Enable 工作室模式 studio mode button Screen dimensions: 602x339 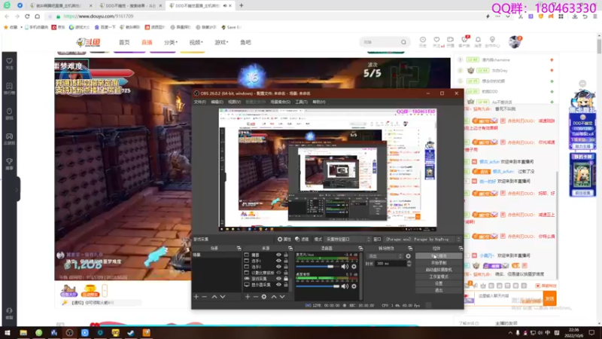[439, 276]
